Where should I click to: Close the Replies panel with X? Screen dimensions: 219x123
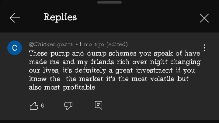pyautogui.click(x=204, y=18)
